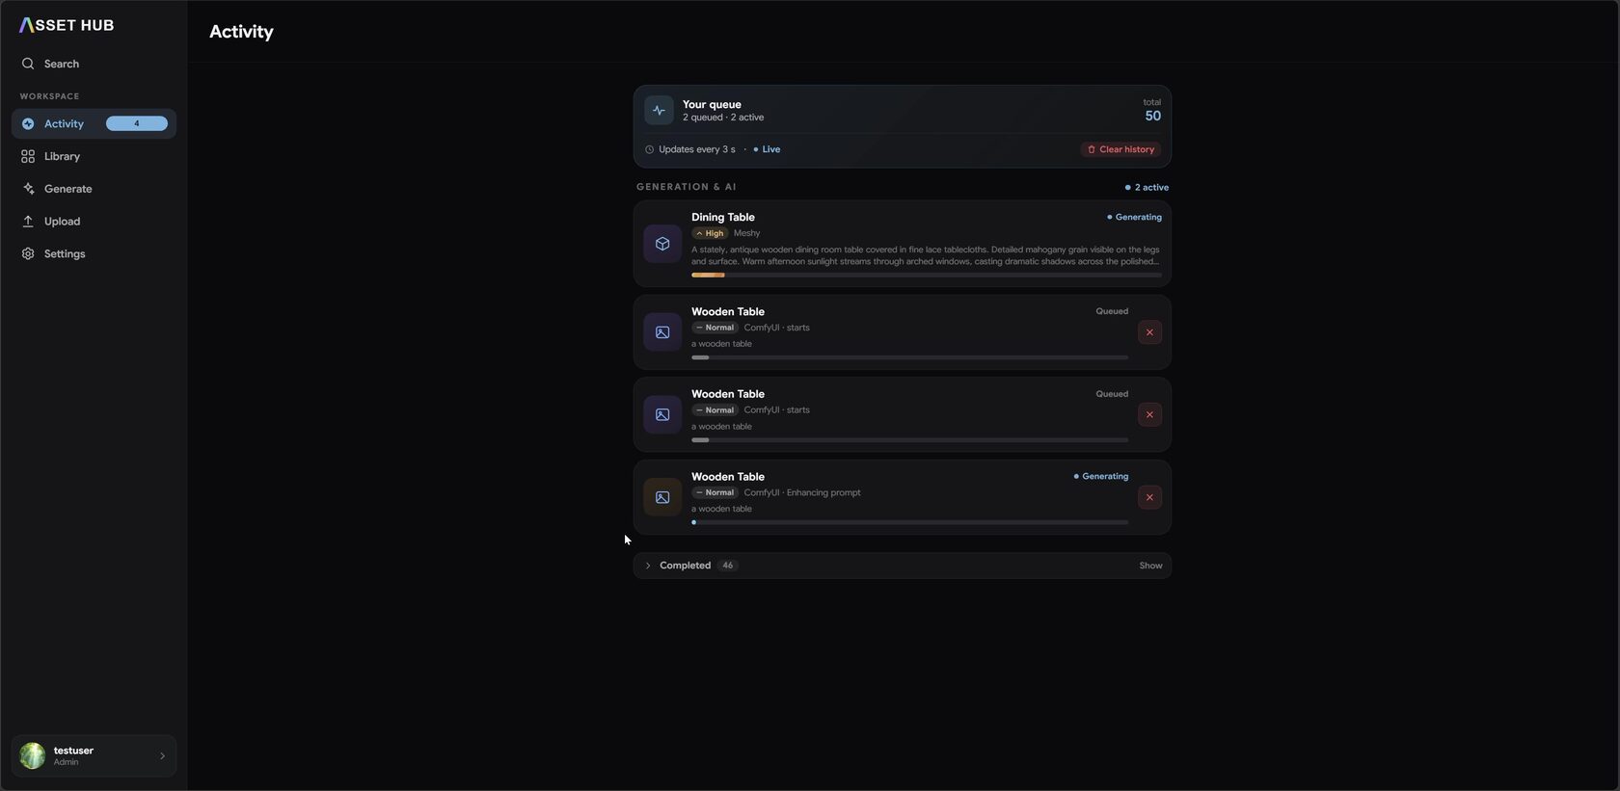Click the High priority badge

point(710,233)
